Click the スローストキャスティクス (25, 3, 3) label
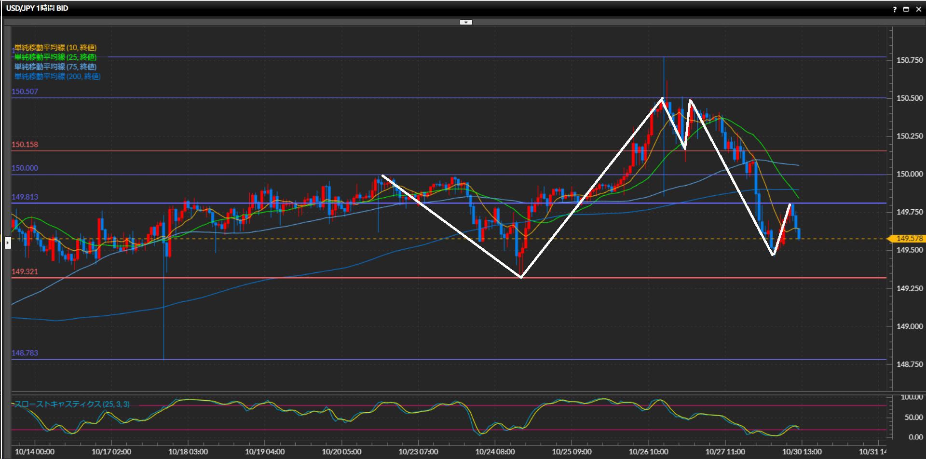The height and width of the screenshot is (459, 926). click(x=72, y=404)
